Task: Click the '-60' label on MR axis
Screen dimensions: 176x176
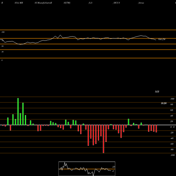Action: click(x=172, y=144)
